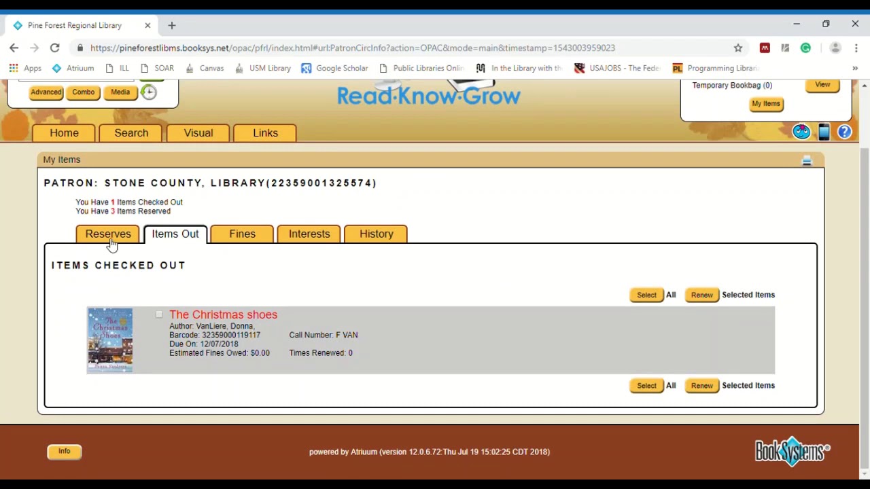Click the Combo search button

[84, 92]
